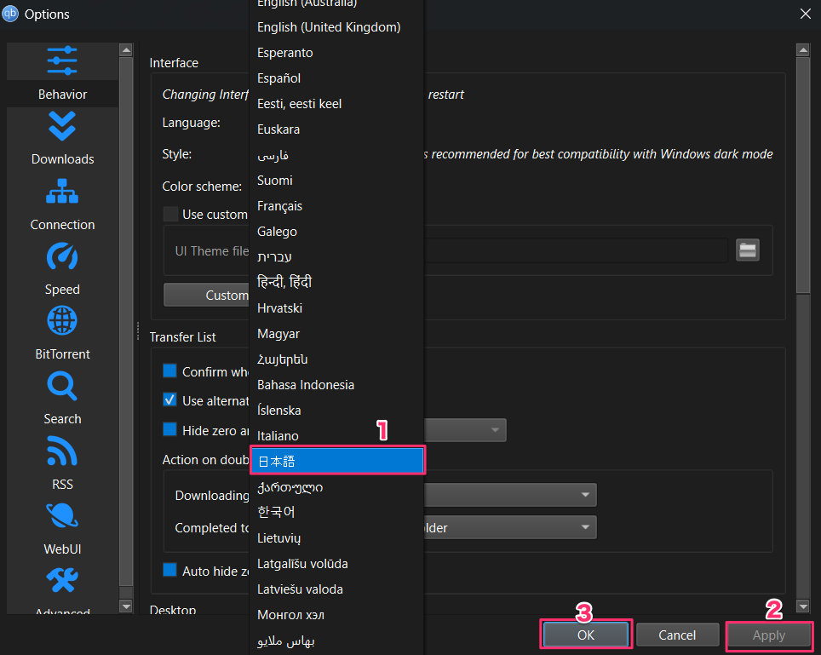821x655 pixels.
Task: Toggle the Use alternating row colors checkbox
Action: [169, 400]
